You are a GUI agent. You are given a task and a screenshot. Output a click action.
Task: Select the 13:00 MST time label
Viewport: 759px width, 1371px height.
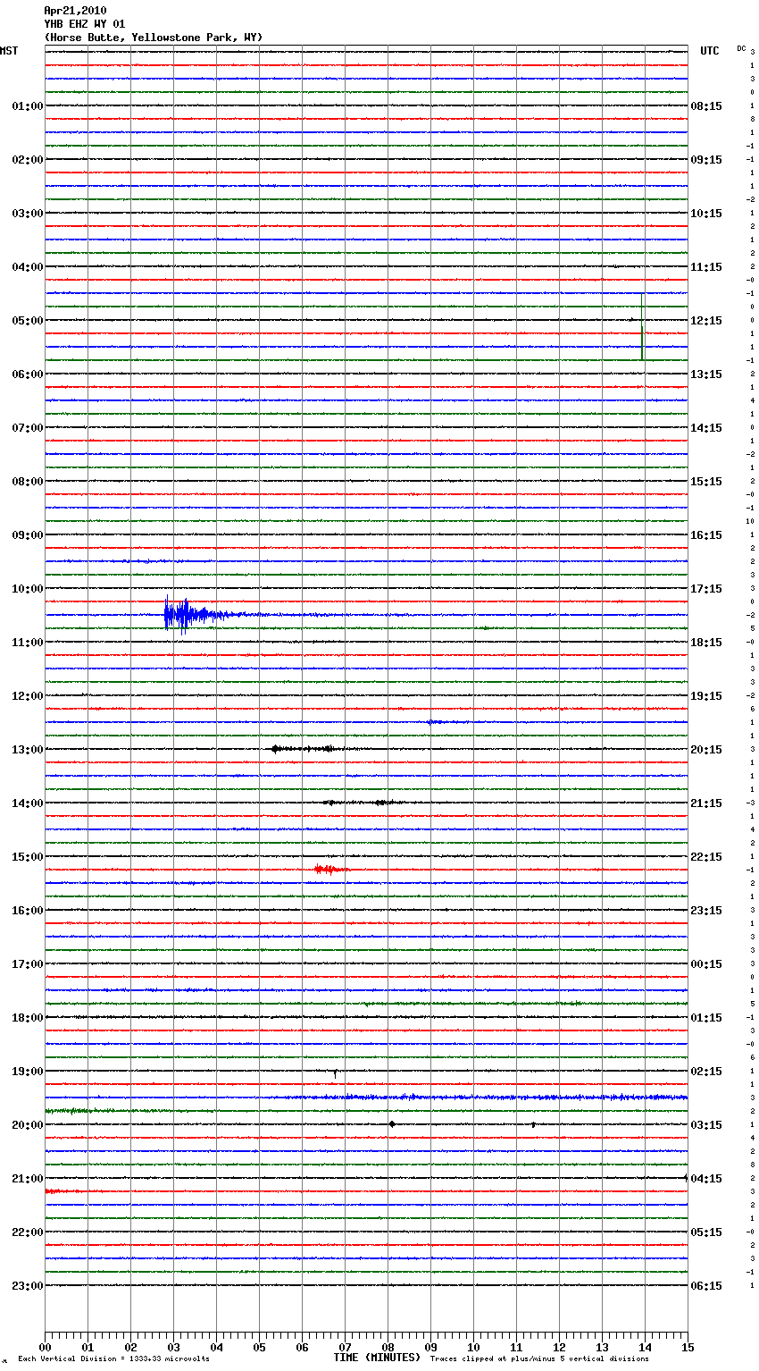(x=28, y=750)
